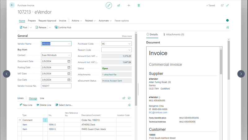Open the Purchaser Code dropdown
The image size is (248, 140).
129,44
